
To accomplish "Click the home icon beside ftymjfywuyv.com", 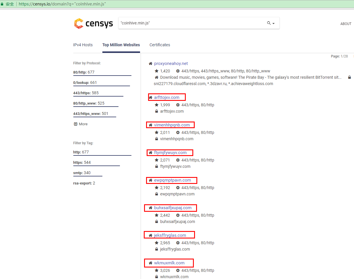I will [150, 153].
